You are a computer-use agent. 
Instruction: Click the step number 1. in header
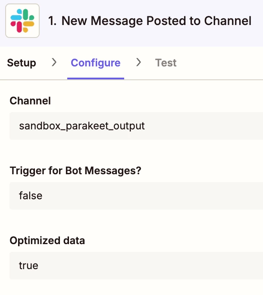point(52,21)
